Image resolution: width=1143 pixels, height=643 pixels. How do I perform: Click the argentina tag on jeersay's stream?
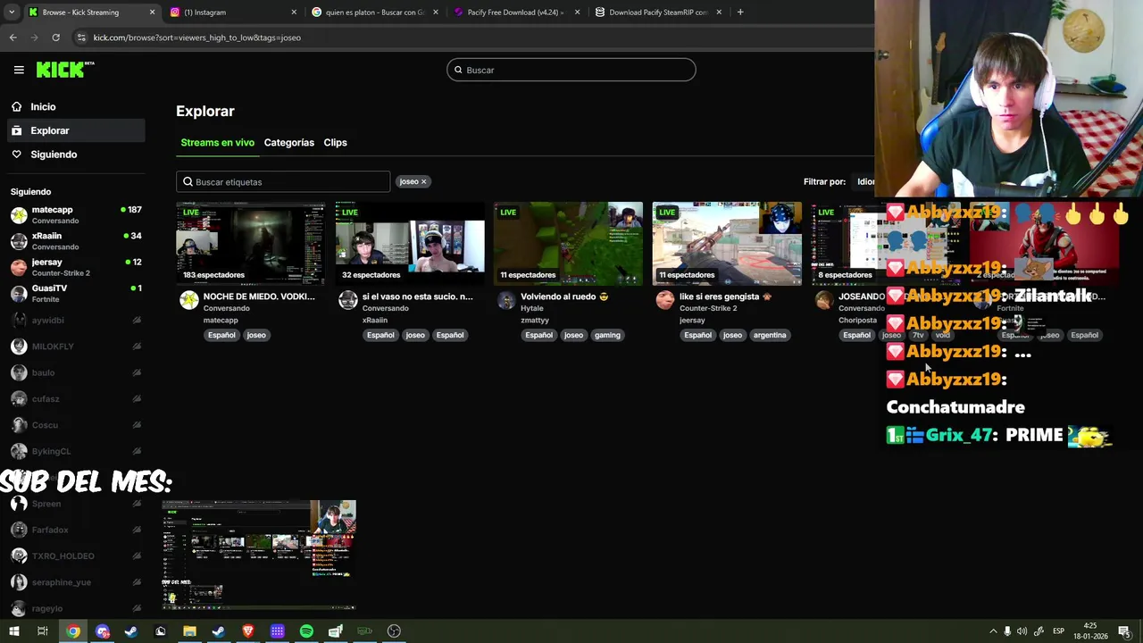pyautogui.click(x=770, y=335)
